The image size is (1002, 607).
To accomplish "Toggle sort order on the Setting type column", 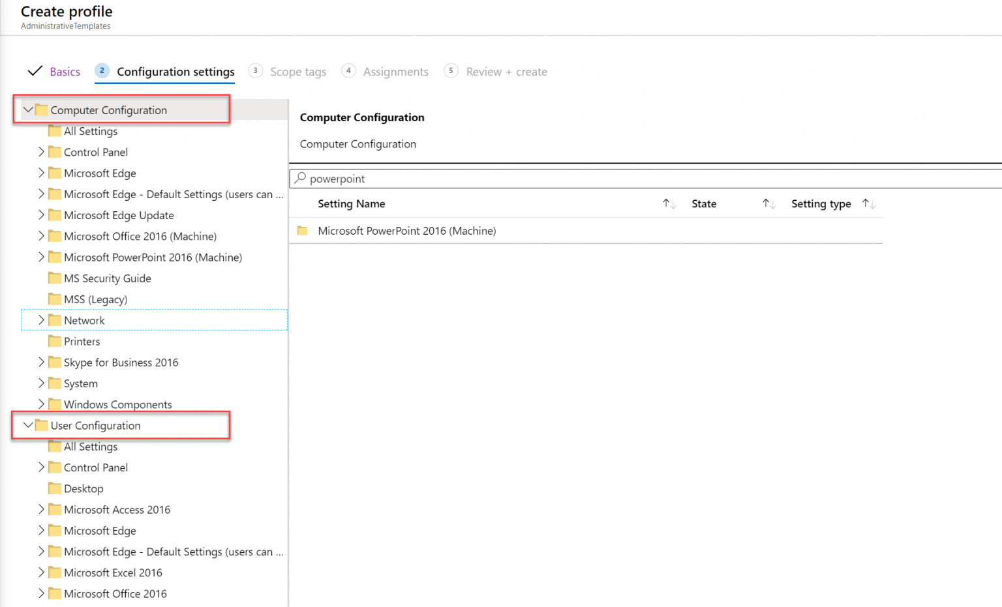I will click(868, 203).
